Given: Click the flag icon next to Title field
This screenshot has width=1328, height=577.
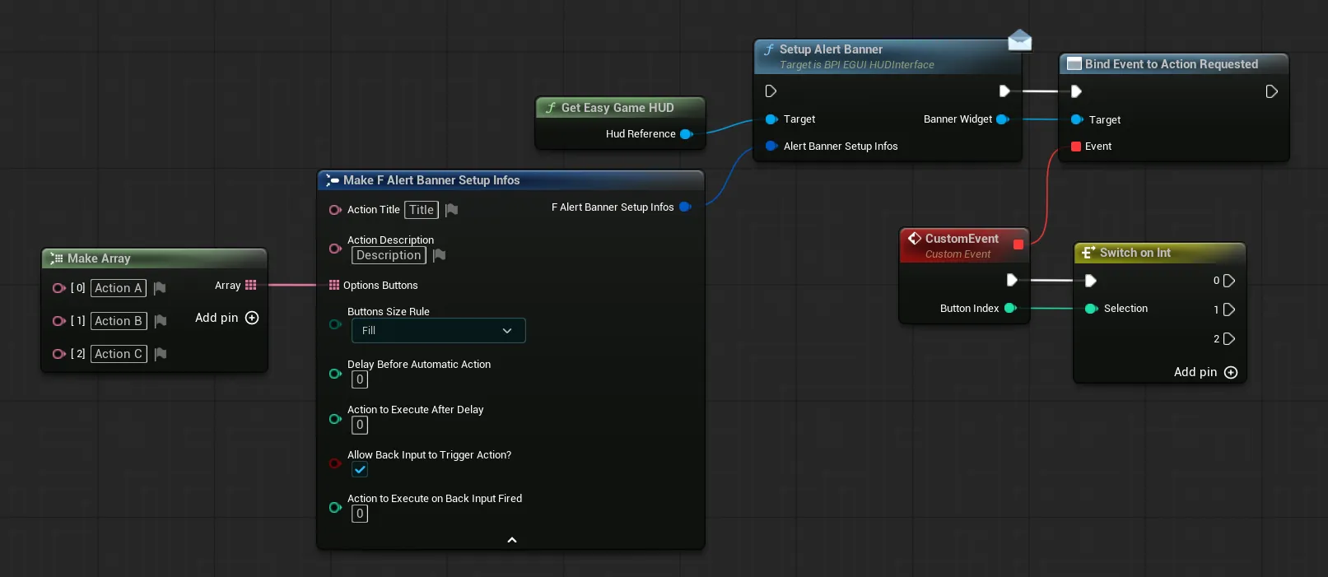Looking at the screenshot, I should [451, 210].
